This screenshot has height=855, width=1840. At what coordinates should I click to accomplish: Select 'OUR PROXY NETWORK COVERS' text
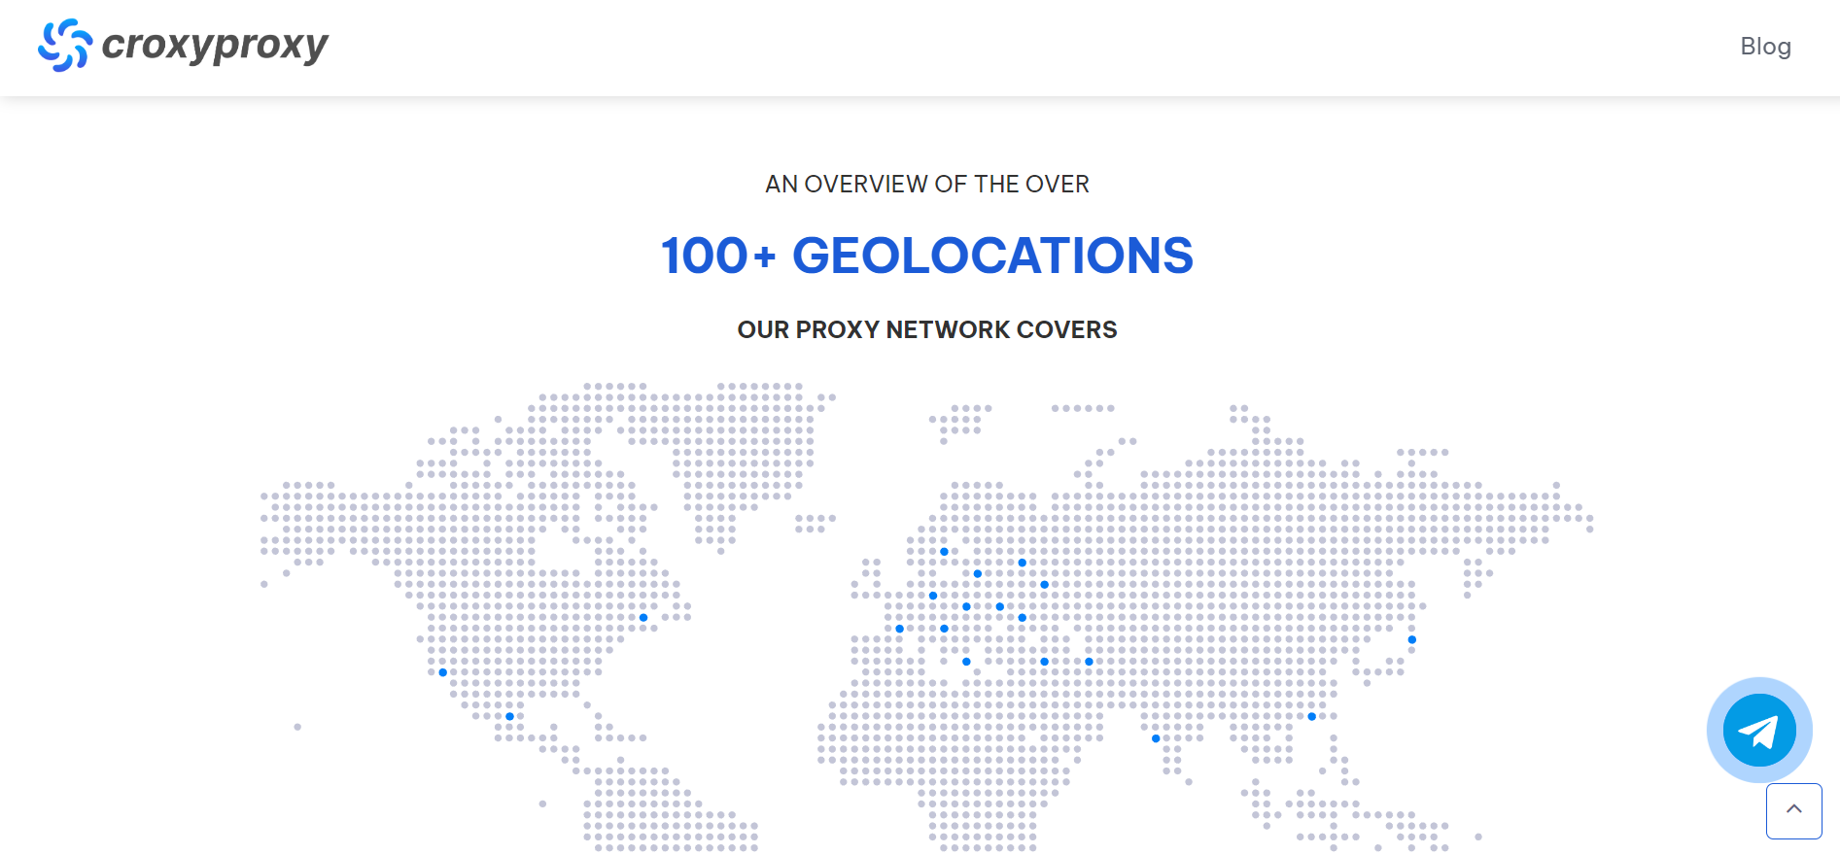(927, 330)
